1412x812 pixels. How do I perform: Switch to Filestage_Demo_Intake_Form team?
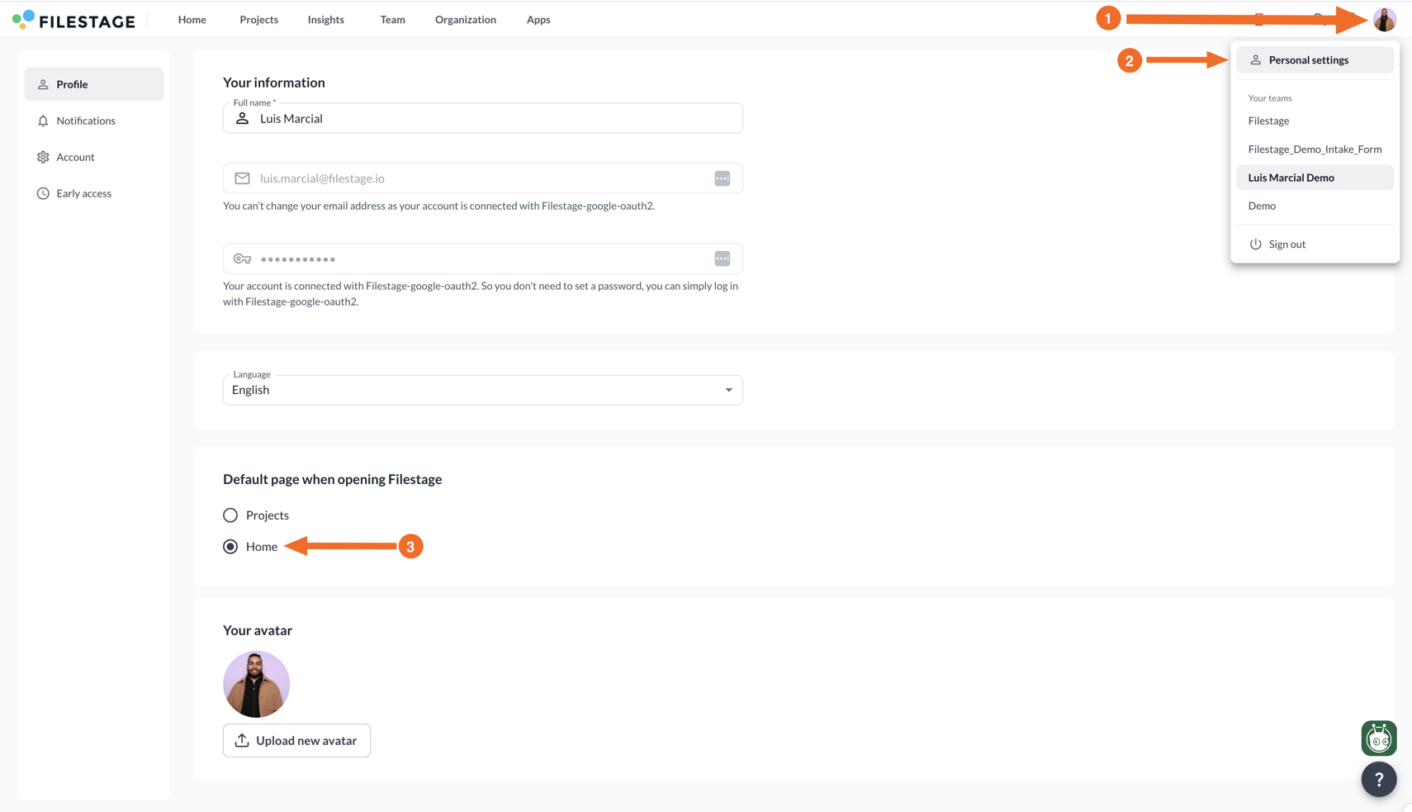(1315, 150)
